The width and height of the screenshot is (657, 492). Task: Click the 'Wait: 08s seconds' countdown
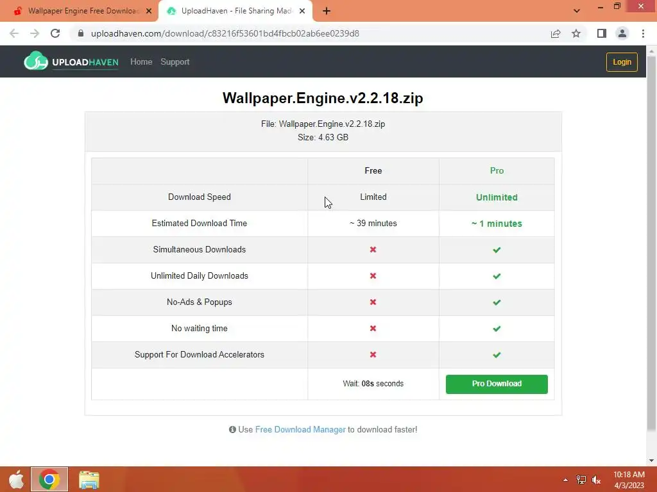373,384
